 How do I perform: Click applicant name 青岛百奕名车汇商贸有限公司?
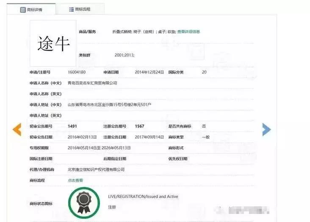[x=92, y=83]
